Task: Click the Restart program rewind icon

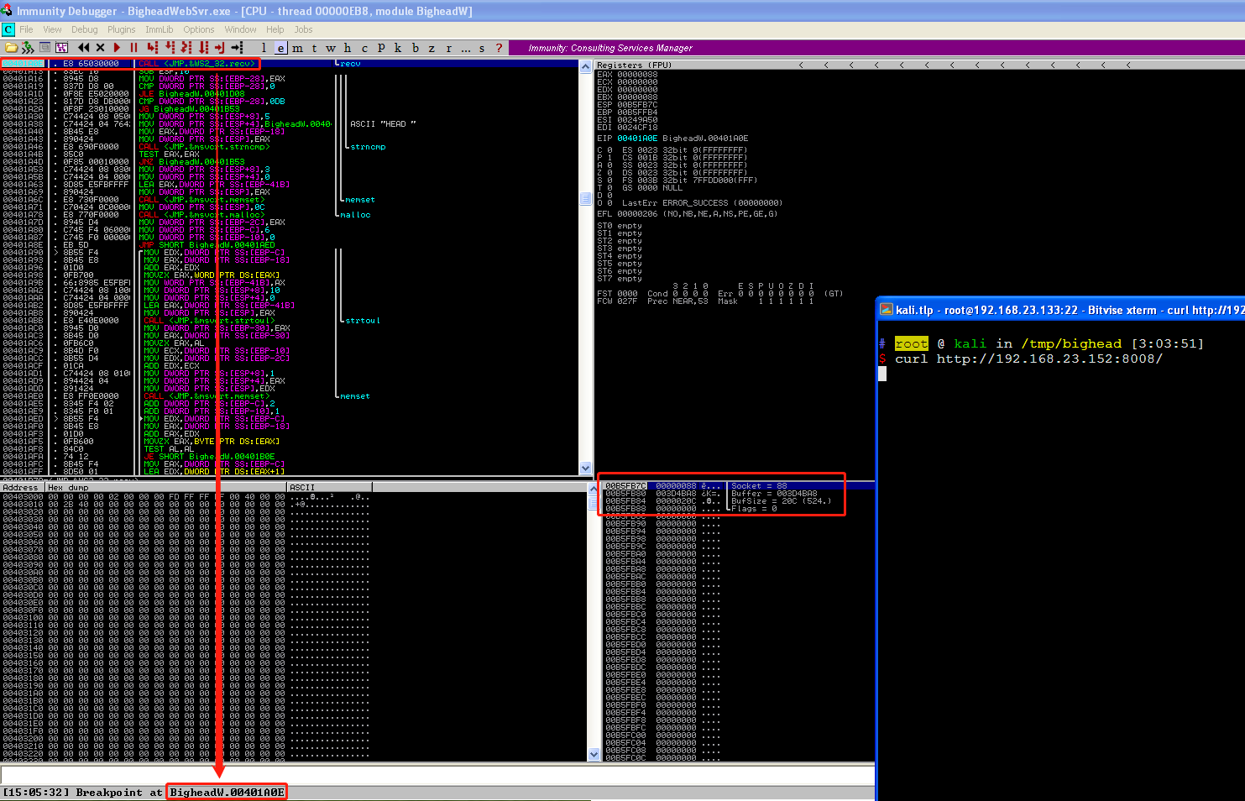Action: tap(83, 48)
